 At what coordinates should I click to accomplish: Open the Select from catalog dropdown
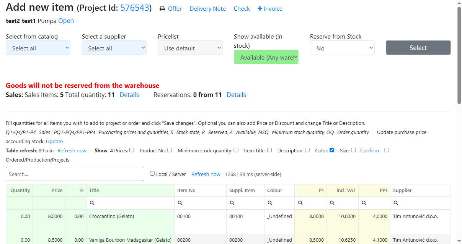coord(38,48)
